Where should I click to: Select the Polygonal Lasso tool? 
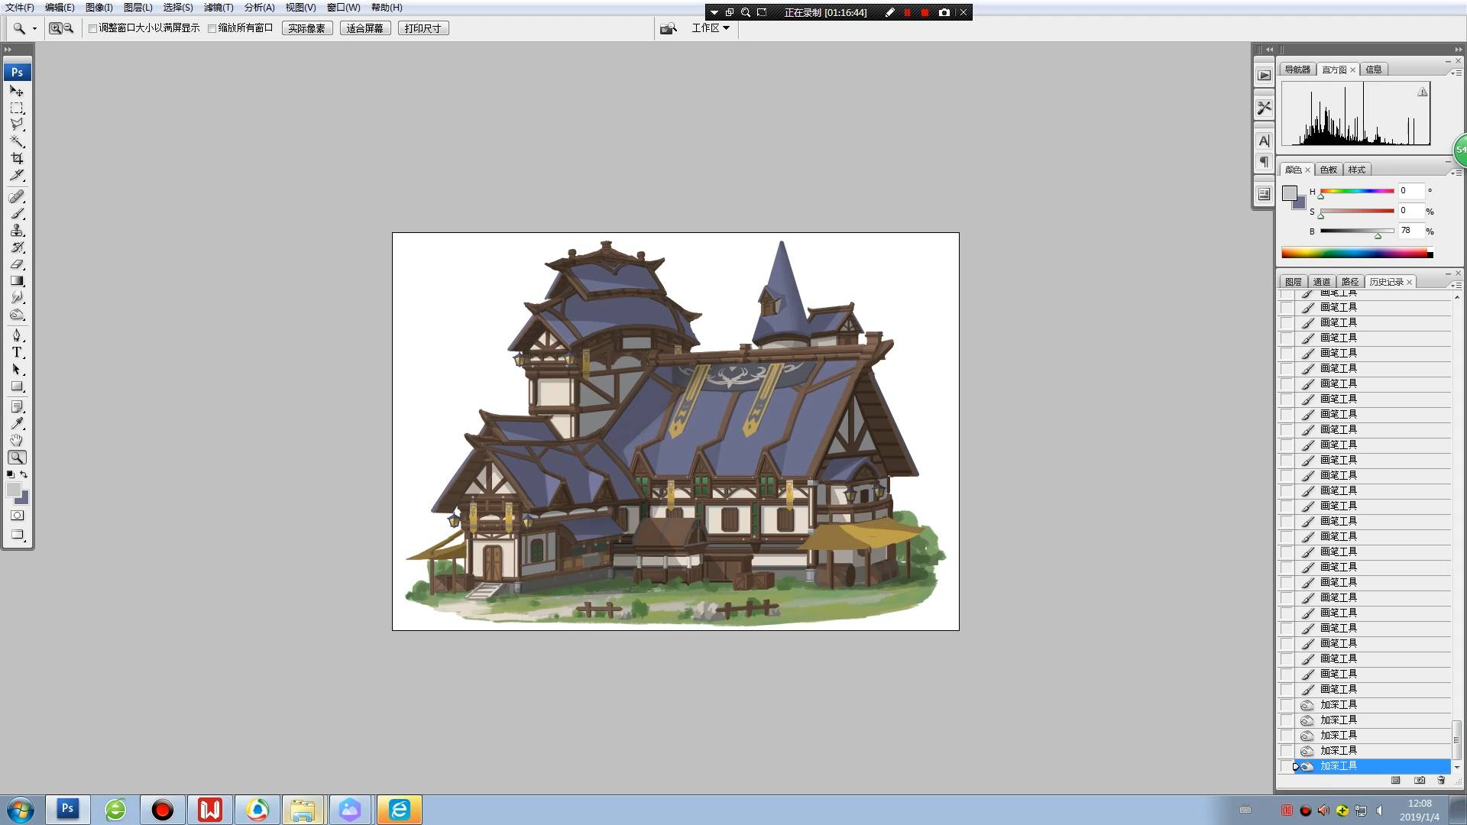click(17, 125)
